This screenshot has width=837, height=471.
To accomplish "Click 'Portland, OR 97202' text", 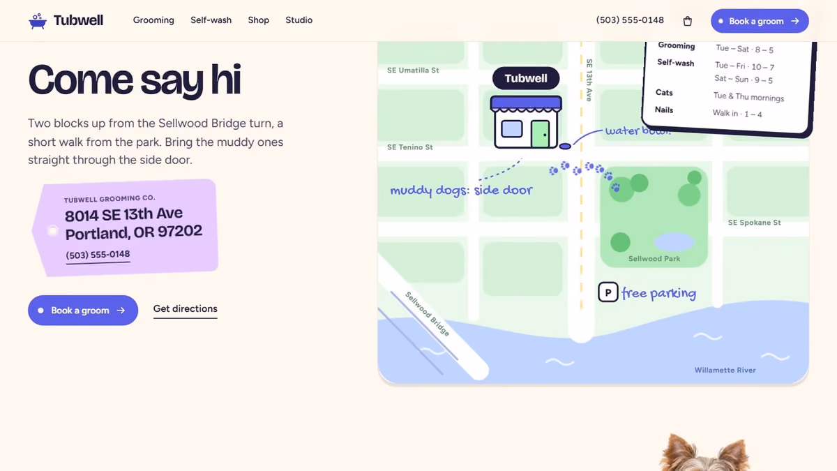I will [x=133, y=232].
